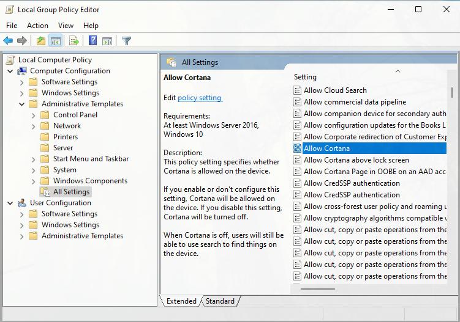Click the Local Computer Policy scroll icon
This screenshot has width=460, height=322.
10,60
